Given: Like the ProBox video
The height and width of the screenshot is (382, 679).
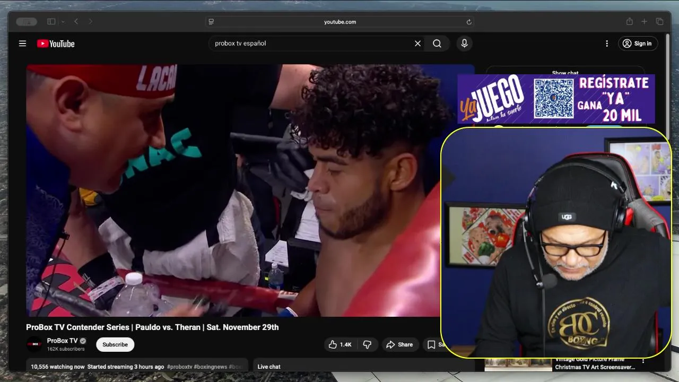Looking at the screenshot, I should [x=340, y=345].
